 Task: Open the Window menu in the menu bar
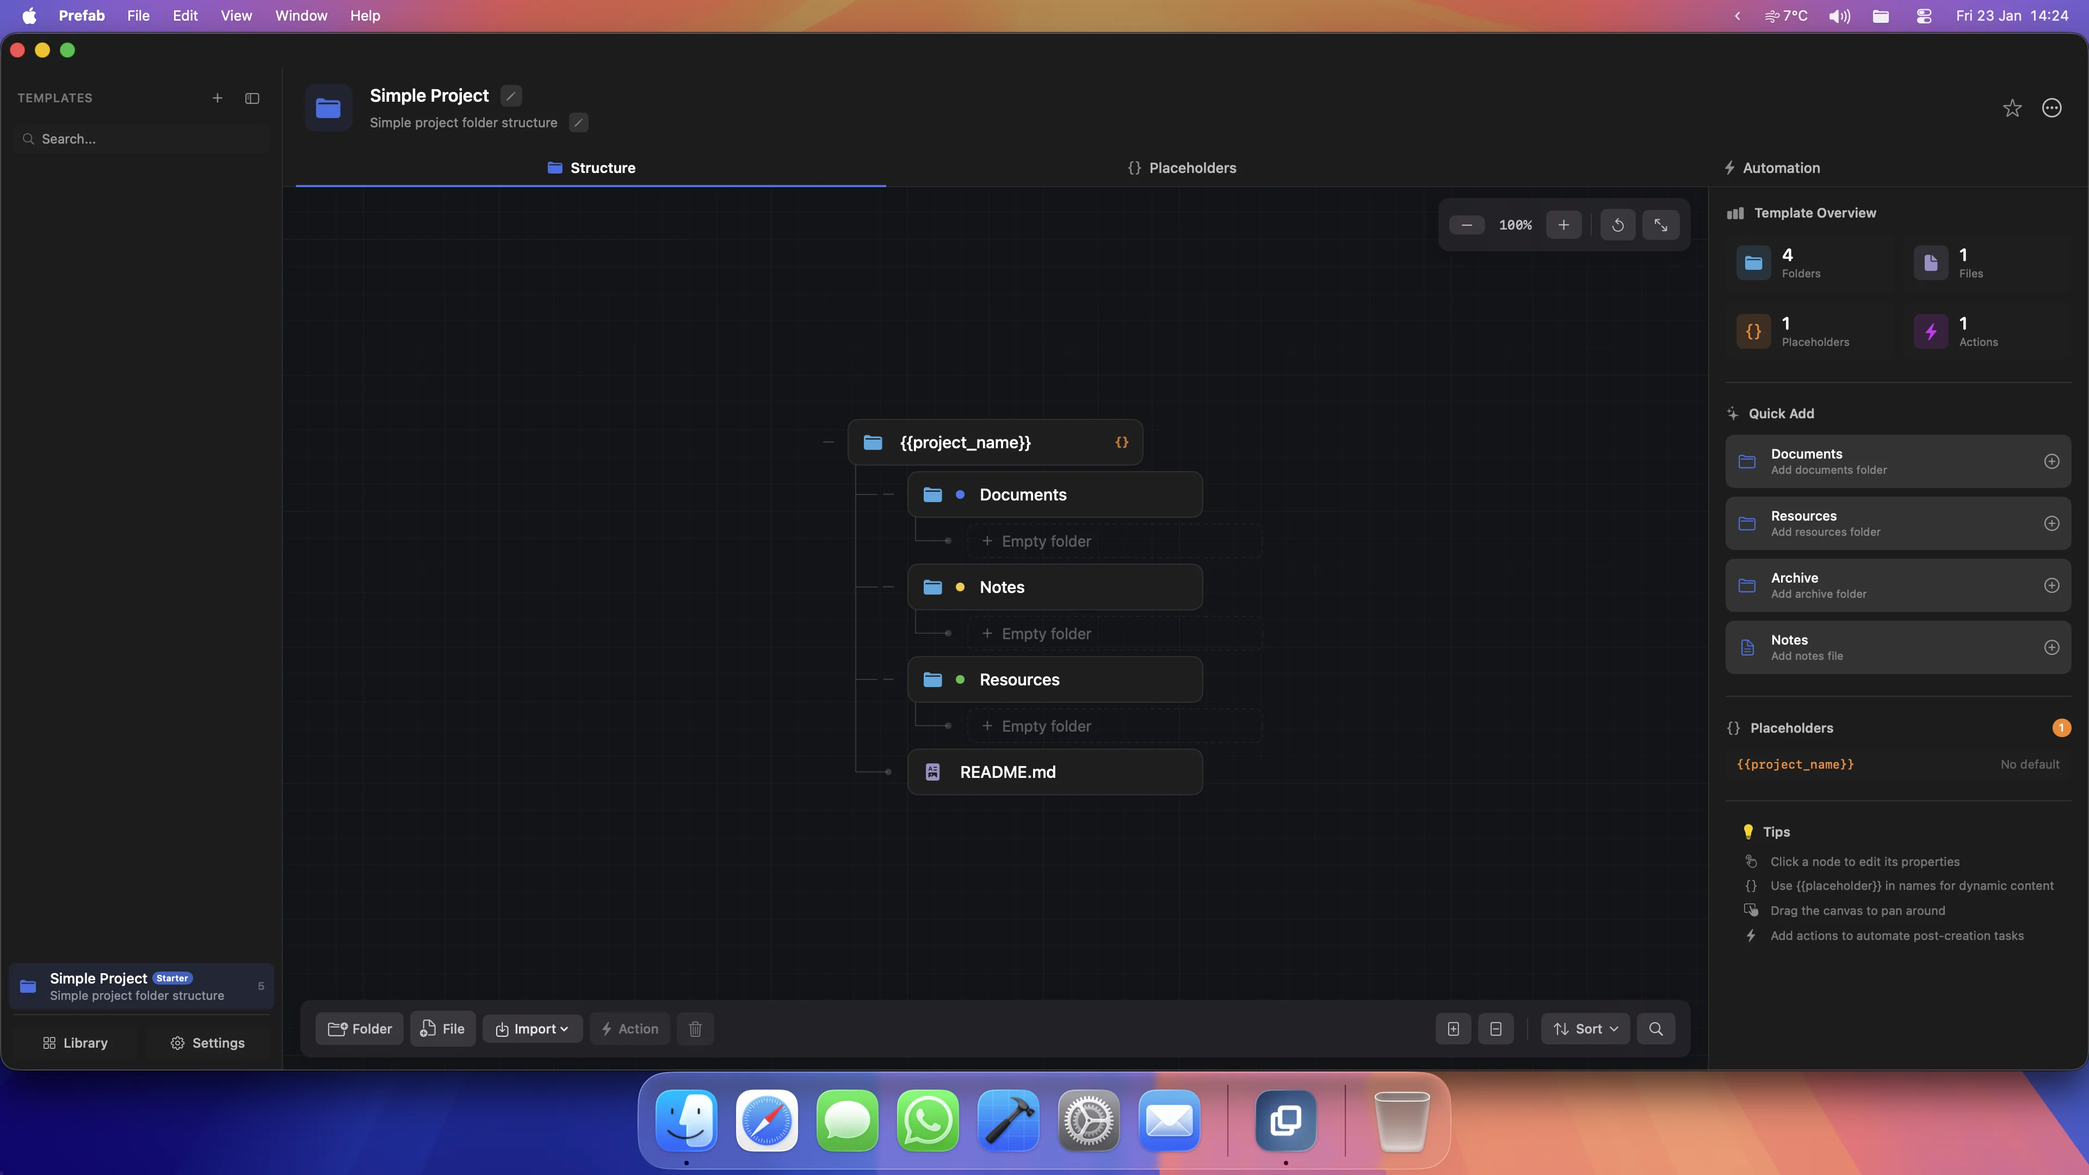300,15
